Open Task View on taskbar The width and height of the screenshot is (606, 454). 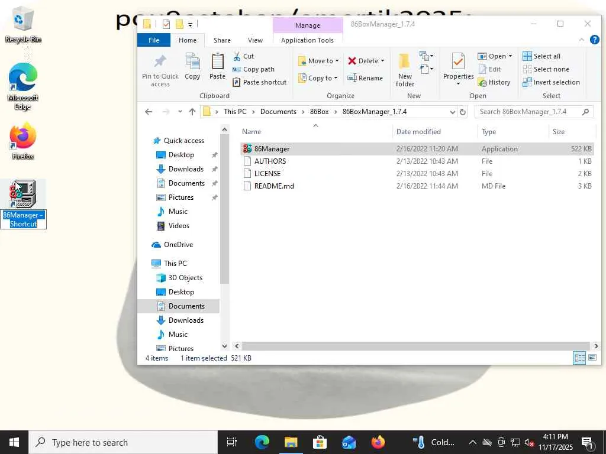click(232, 442)
